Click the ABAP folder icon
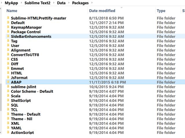 point(8,82)
